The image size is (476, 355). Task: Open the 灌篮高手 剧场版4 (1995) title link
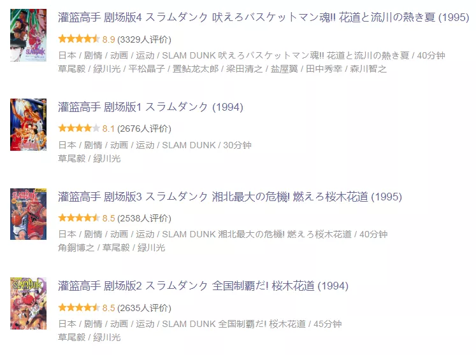pos(263,18)
